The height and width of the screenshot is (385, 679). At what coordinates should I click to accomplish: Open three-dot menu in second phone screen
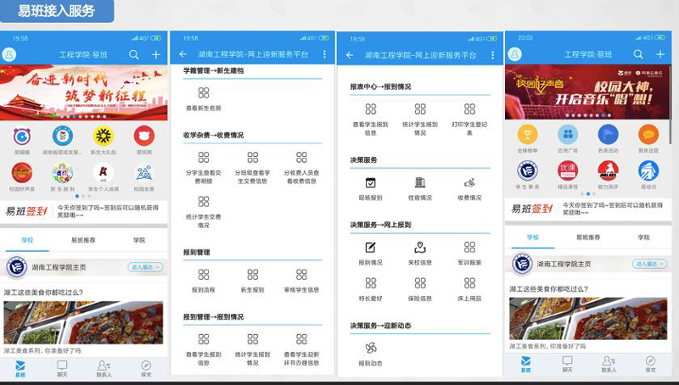[324, 54]
